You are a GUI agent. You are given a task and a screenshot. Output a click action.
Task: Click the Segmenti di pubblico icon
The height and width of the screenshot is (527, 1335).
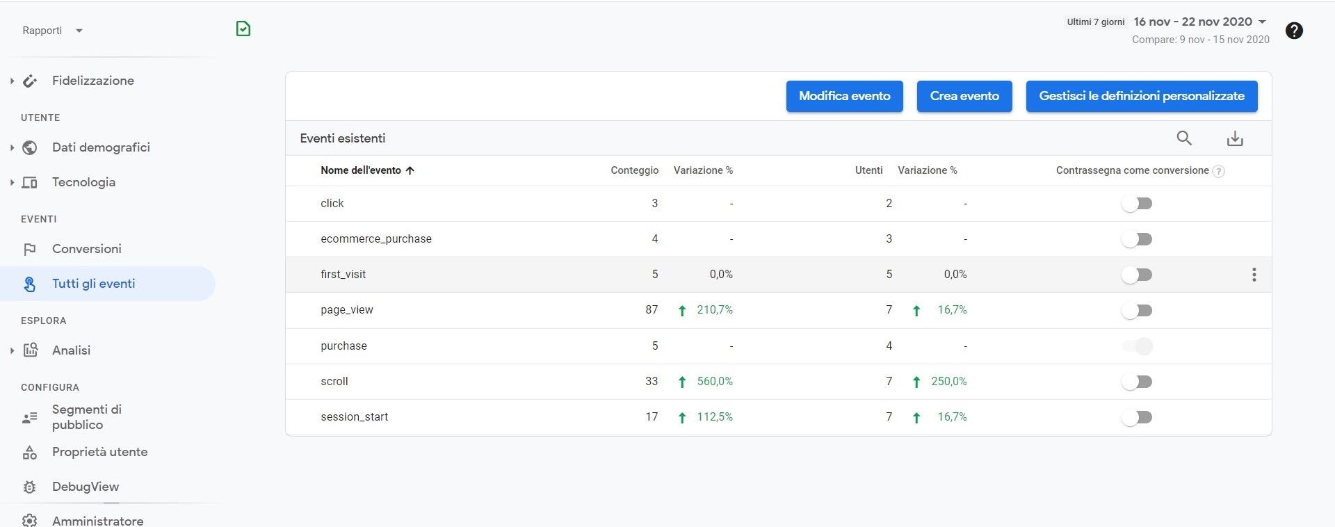30,418
